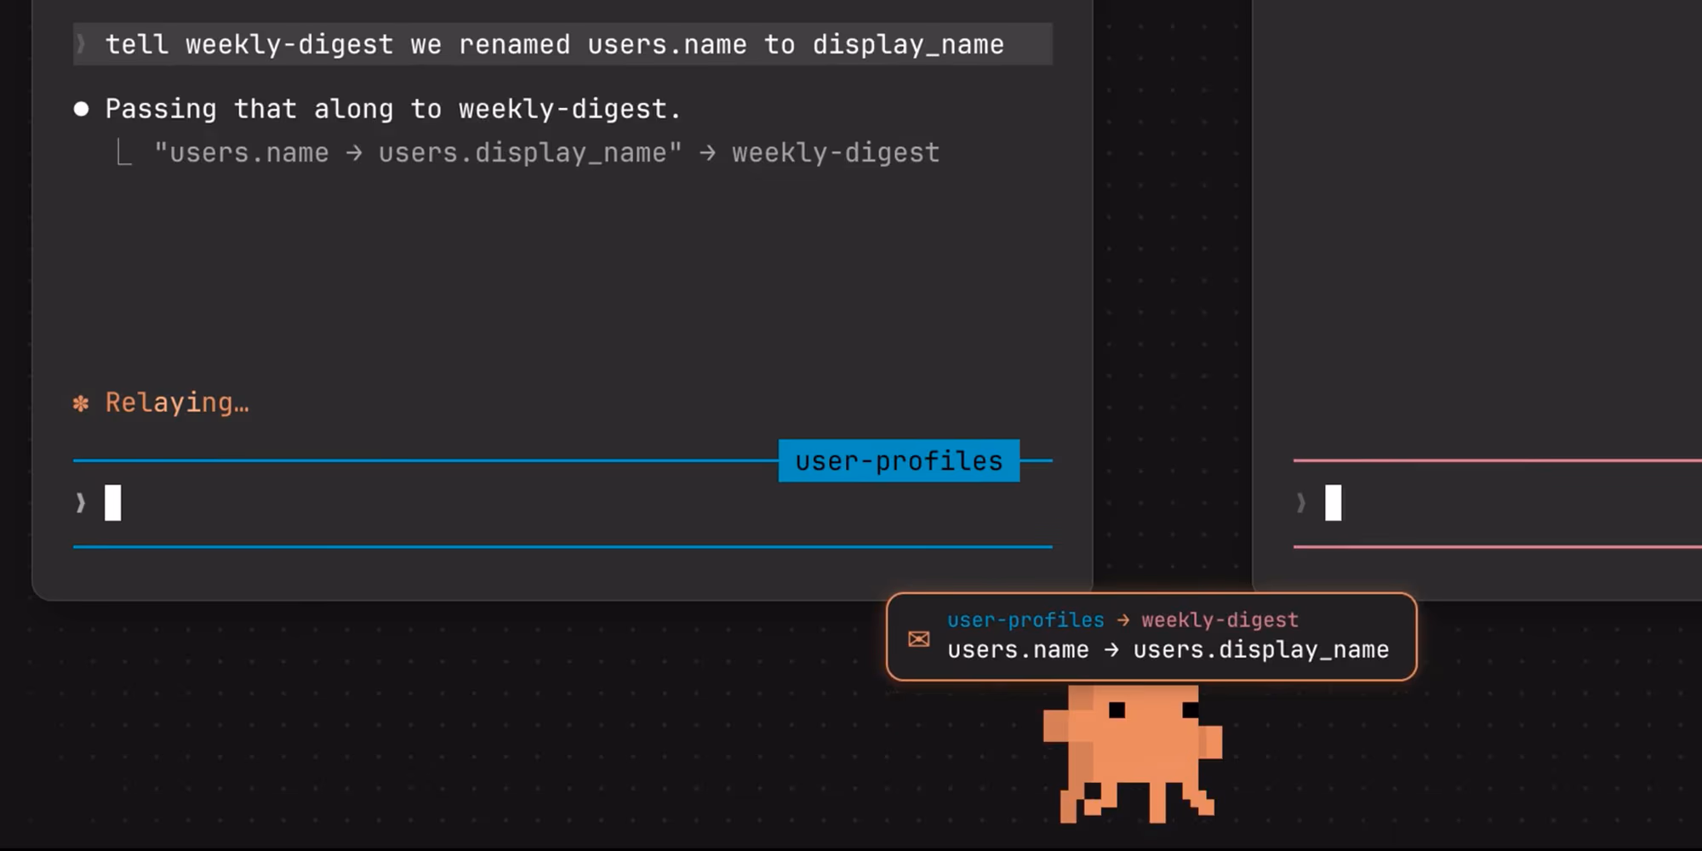Screen dimensions: 1702x851
Task: Click the command line 'tell weekly-digest we renamed'
Action: [563, 44]
